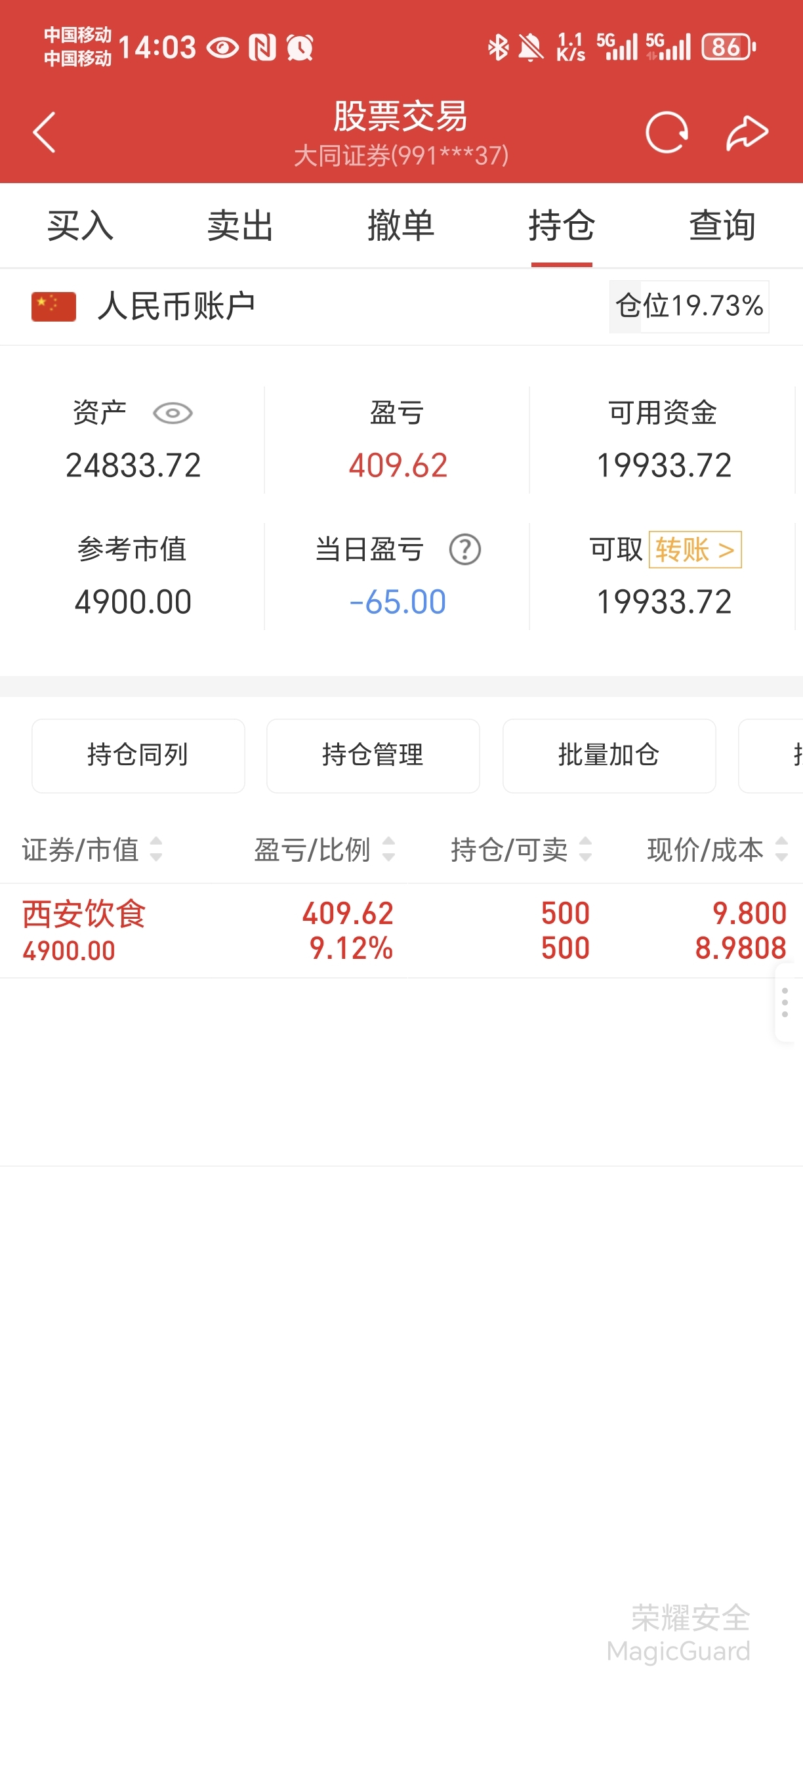Screen dimensions: 803x1772
Task: Switch to the 撤单 tab
Action: point(401,226)
